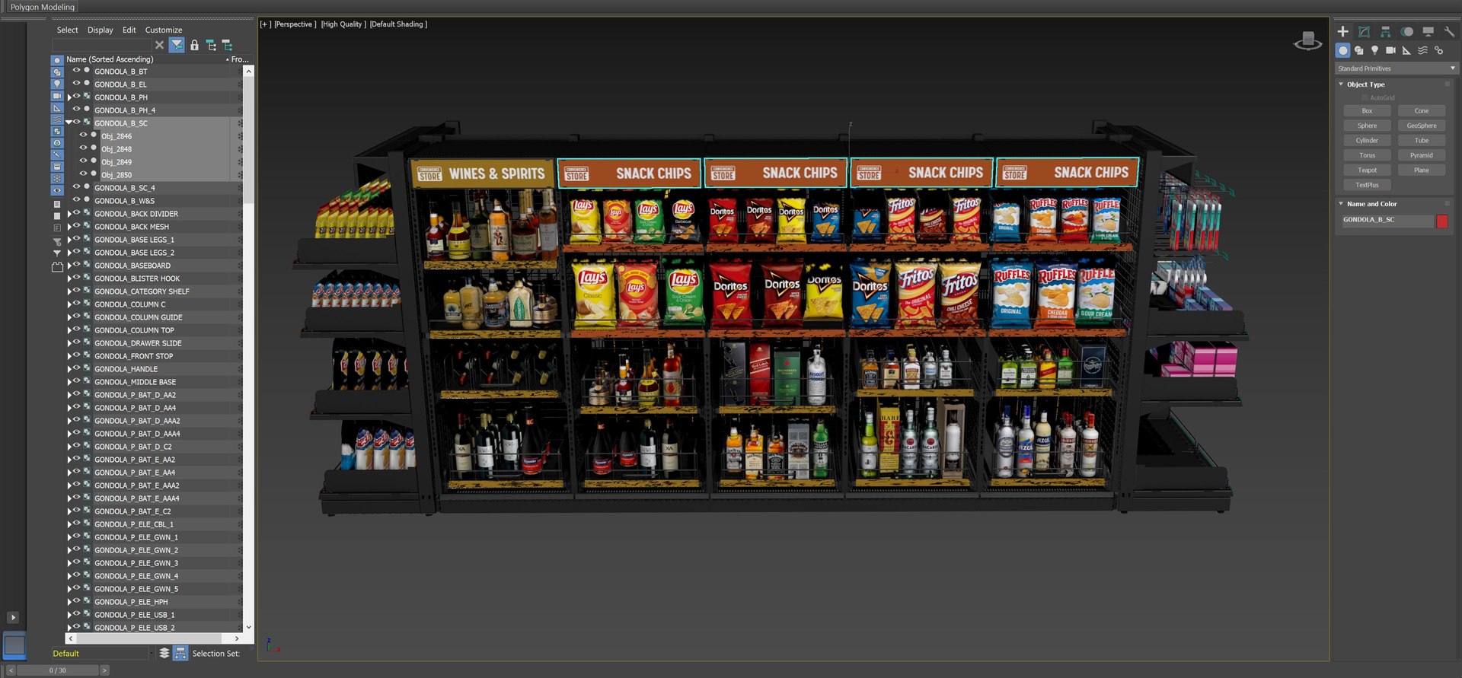This screenshot has width=1462, height=678.
Task: Click the [Perspective] viewport label menu
Action: tap(295, 24)
